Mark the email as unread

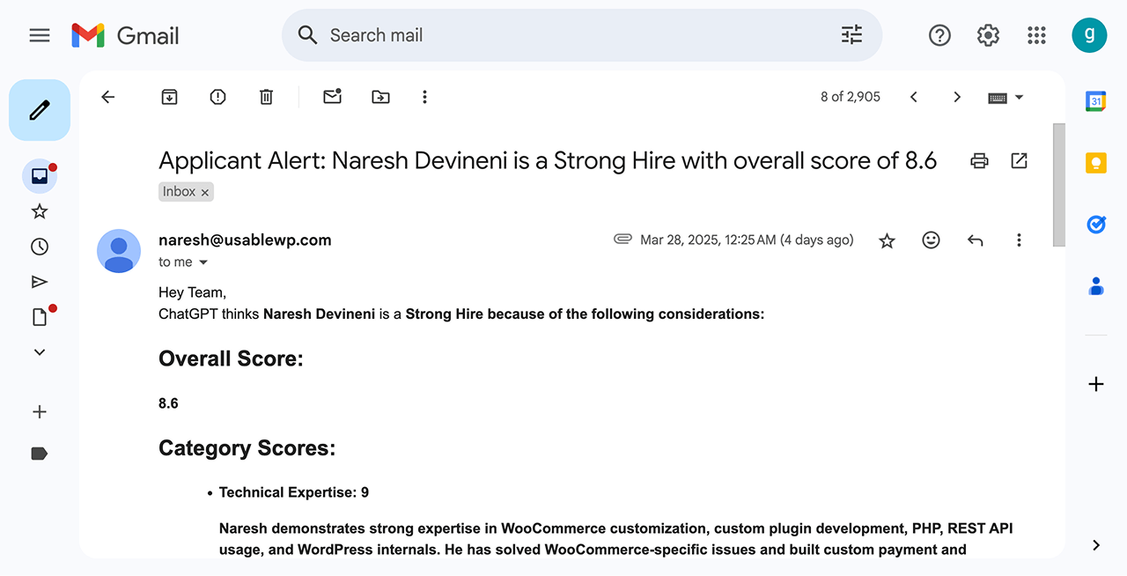pyautogui.click(x=332, y=97)
